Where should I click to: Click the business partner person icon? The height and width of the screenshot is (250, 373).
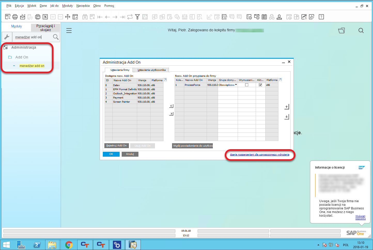click(x=279, y=17)
